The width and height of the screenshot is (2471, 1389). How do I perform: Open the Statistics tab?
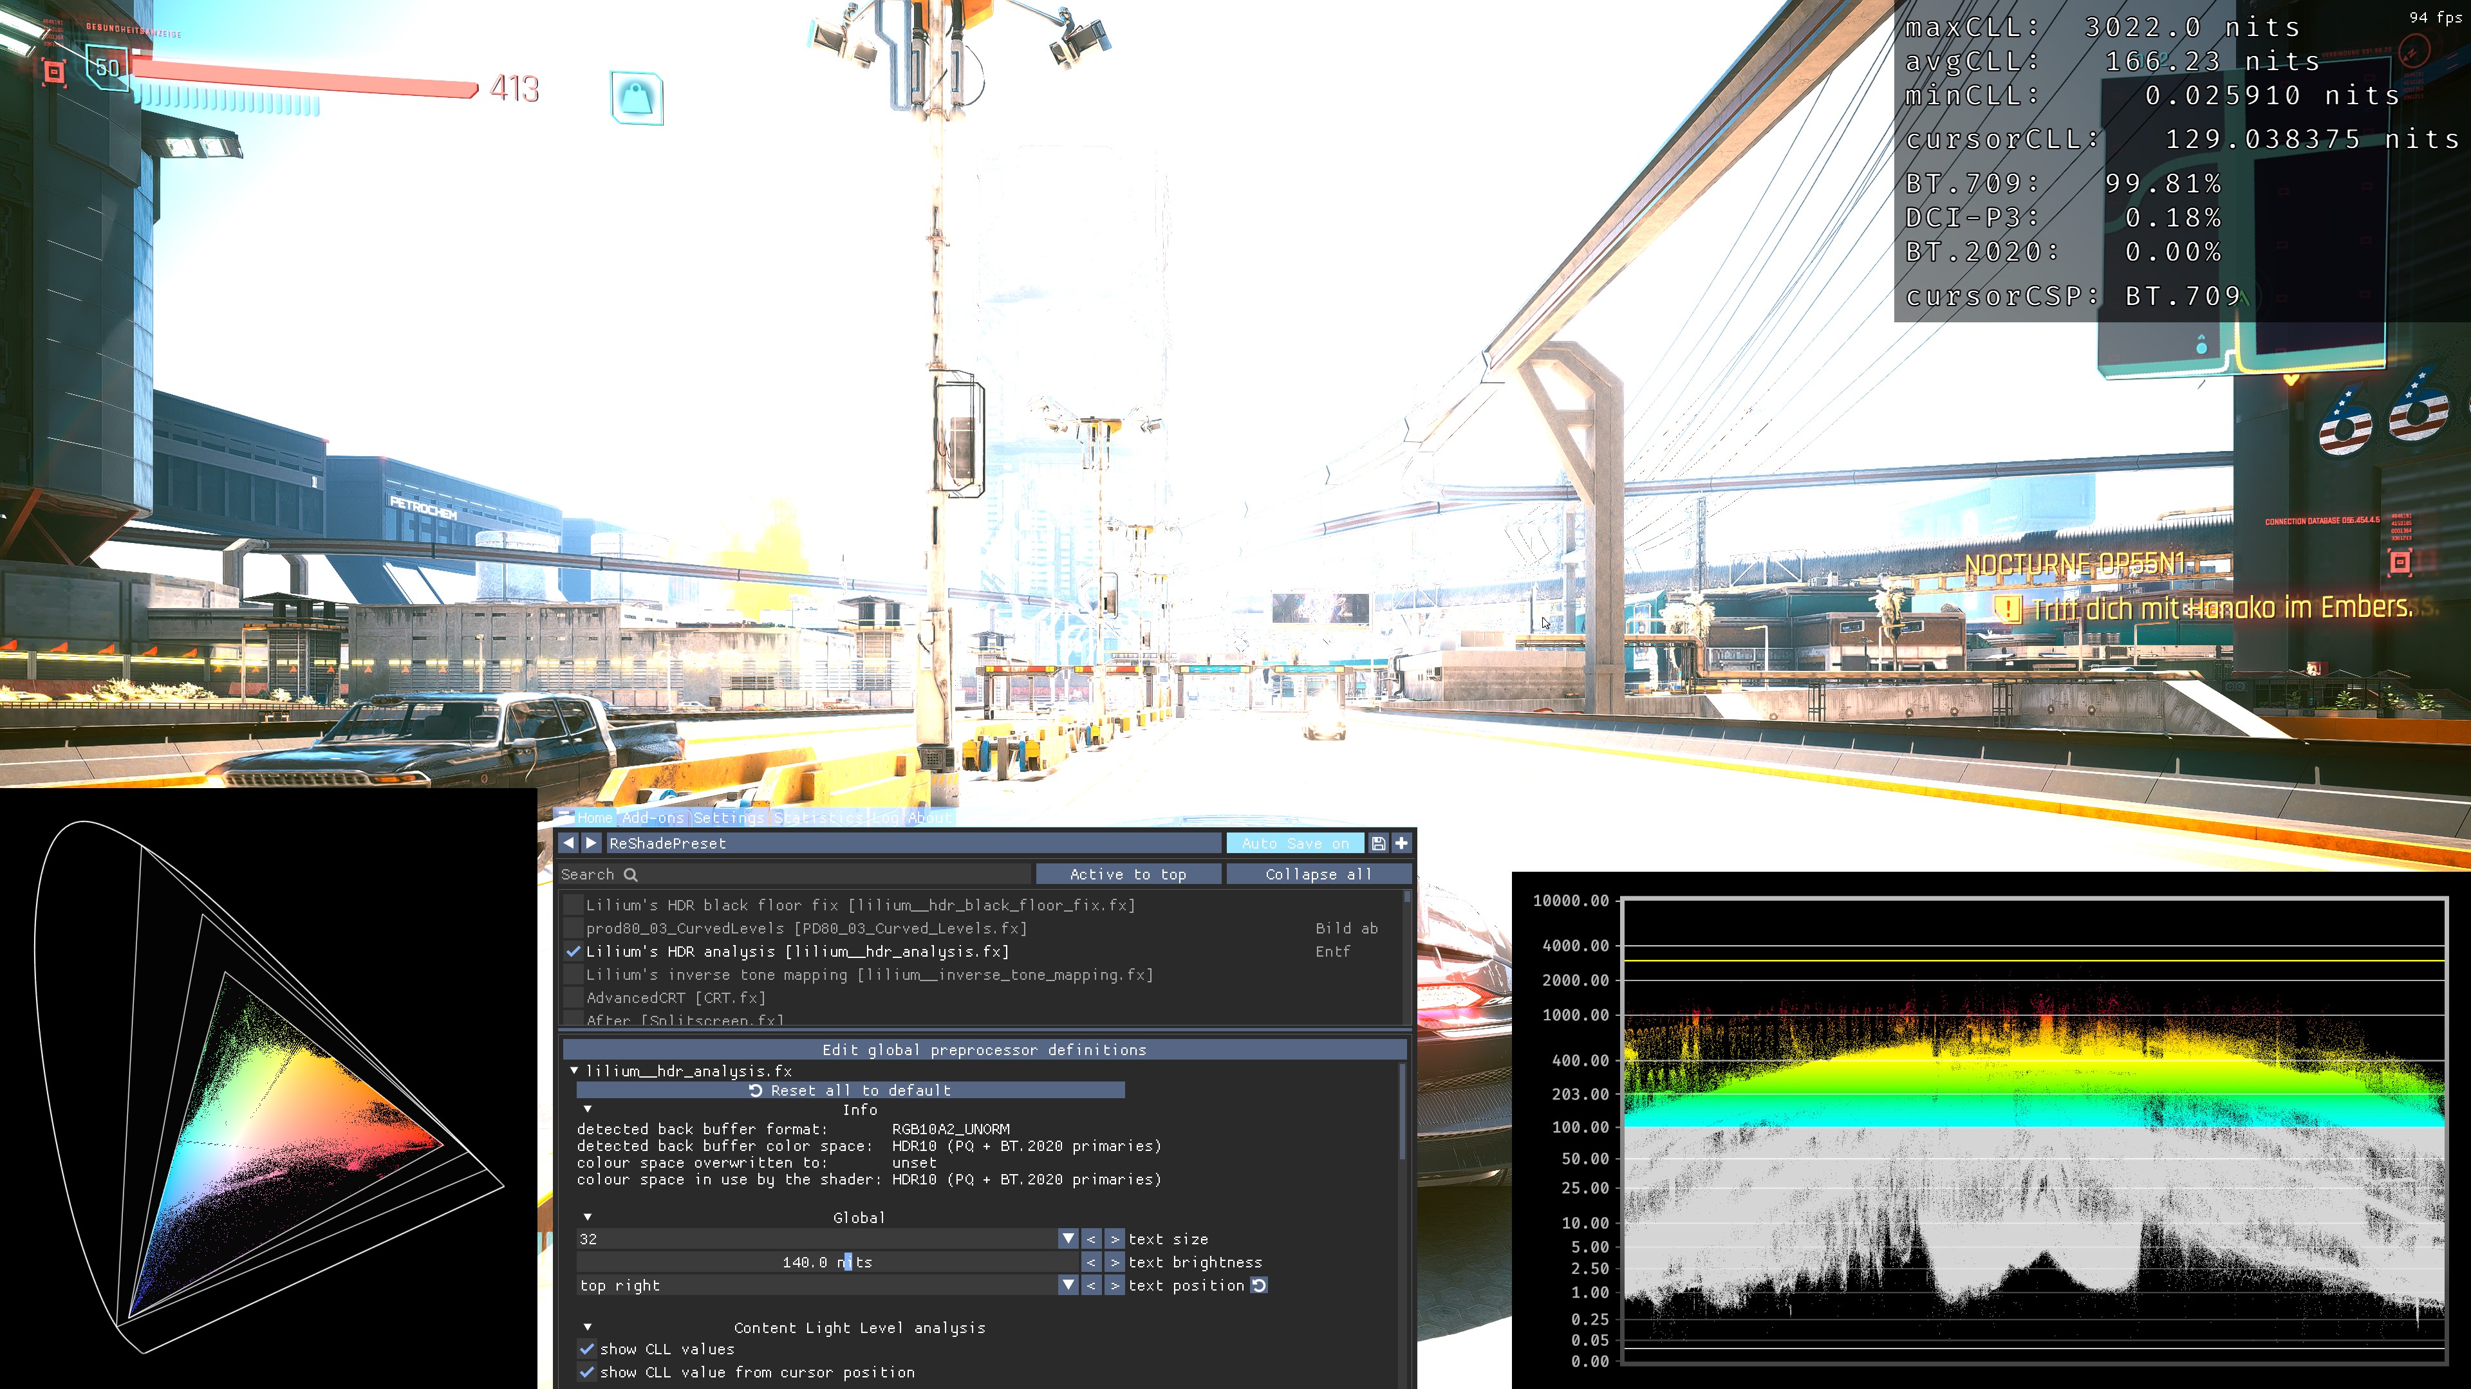point(818,816)
